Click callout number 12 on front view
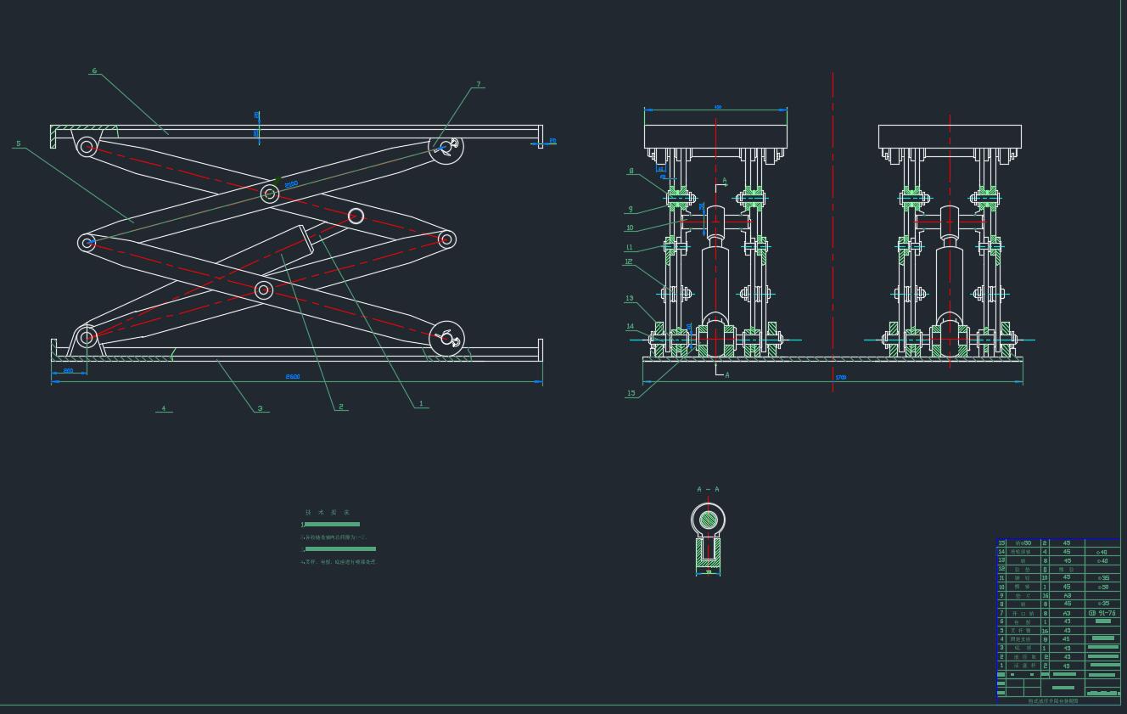The image size is (1127, 714). pos(629,261)
